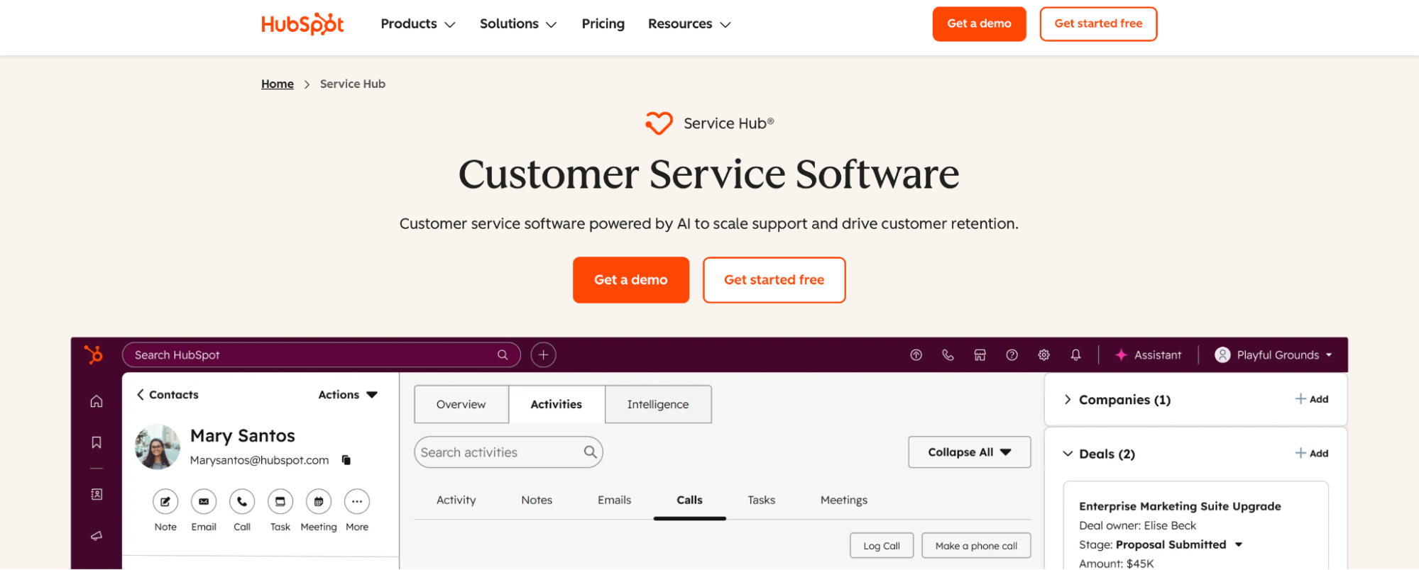Select the Calls sub-tab

689,500
